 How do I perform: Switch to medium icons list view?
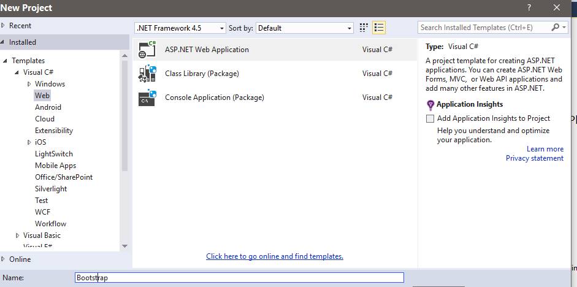click(379, 28)
